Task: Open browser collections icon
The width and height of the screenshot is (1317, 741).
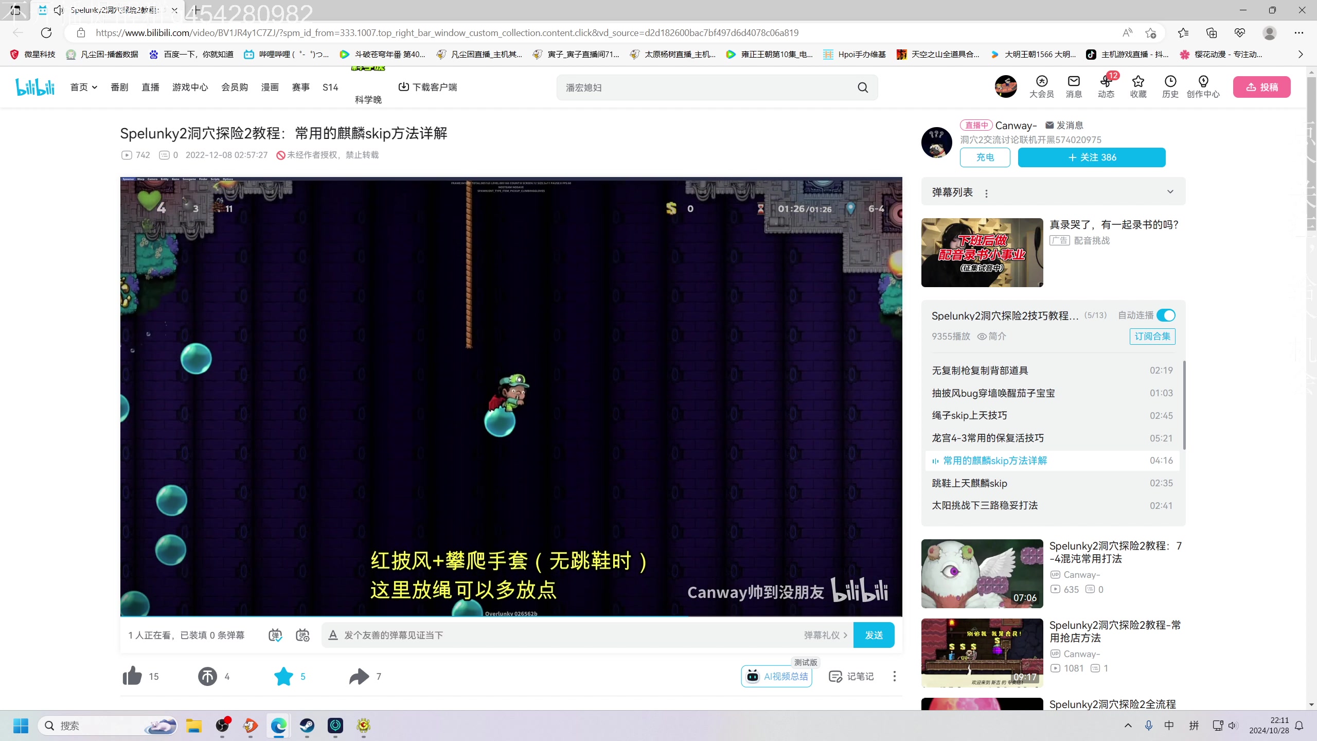Action: (x=1212, y=33)
